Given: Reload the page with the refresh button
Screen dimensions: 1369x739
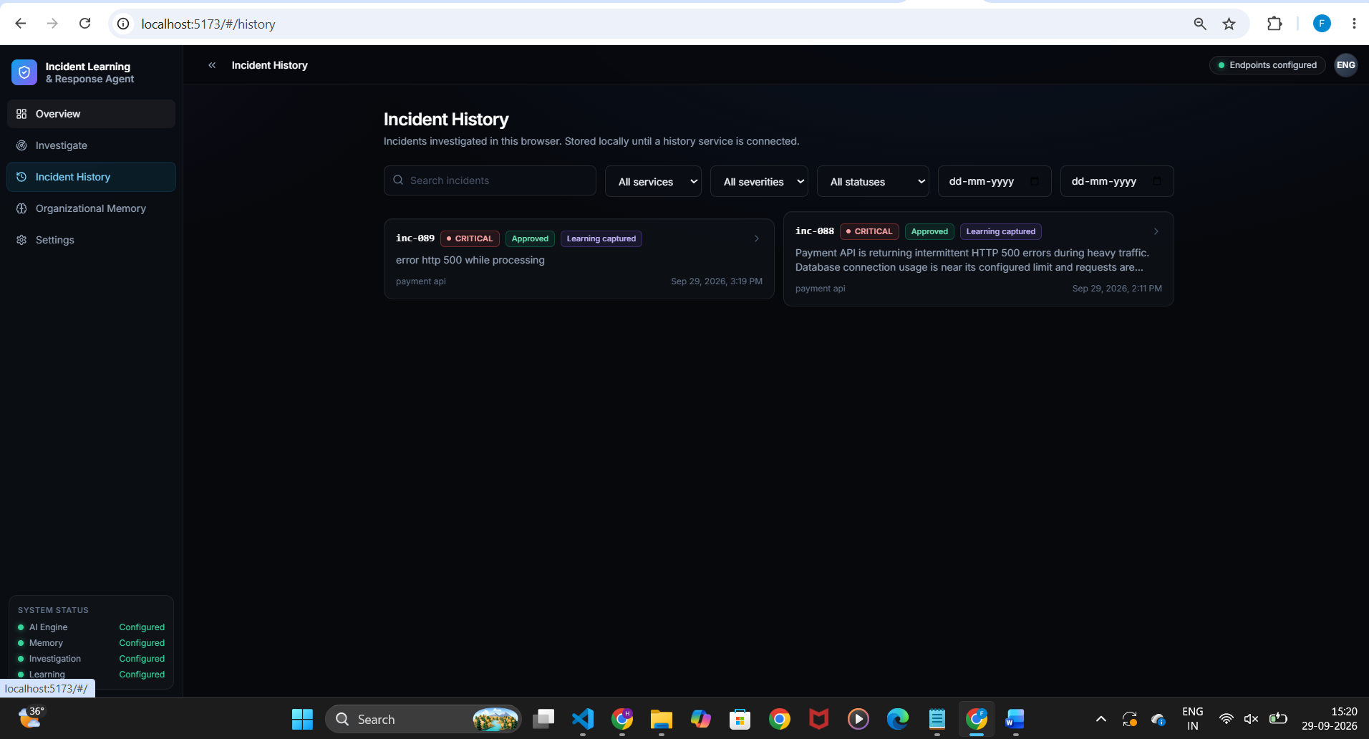Looking at the screenshot, I should pos(84,24).
